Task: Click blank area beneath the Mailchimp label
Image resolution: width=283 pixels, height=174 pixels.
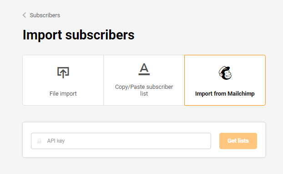Action: [x=225, y=101]
